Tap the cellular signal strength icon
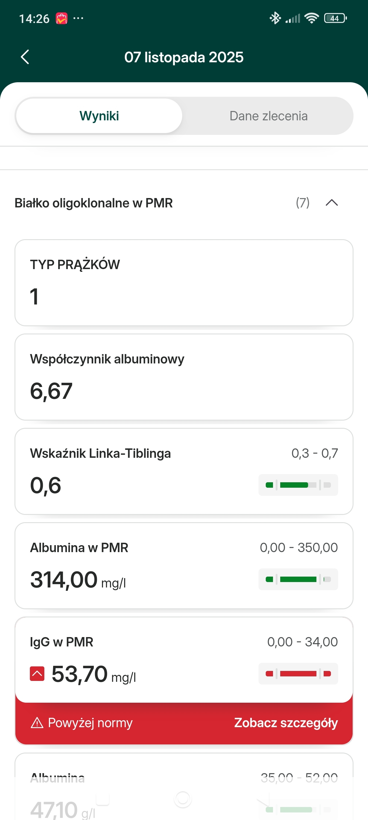This screenshot has width=368, height=820. [293, 18]
